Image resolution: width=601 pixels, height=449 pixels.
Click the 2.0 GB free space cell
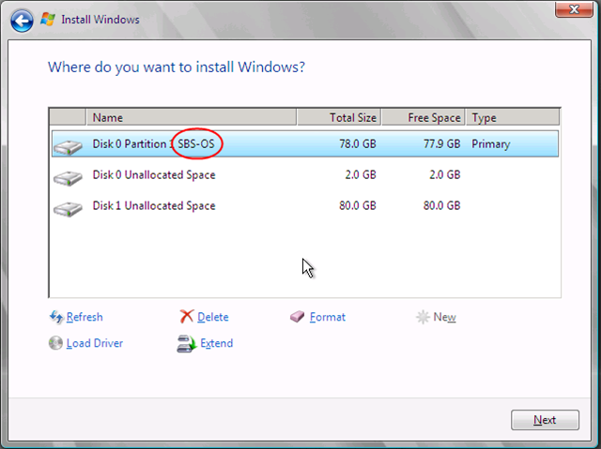tap(445, 174)
